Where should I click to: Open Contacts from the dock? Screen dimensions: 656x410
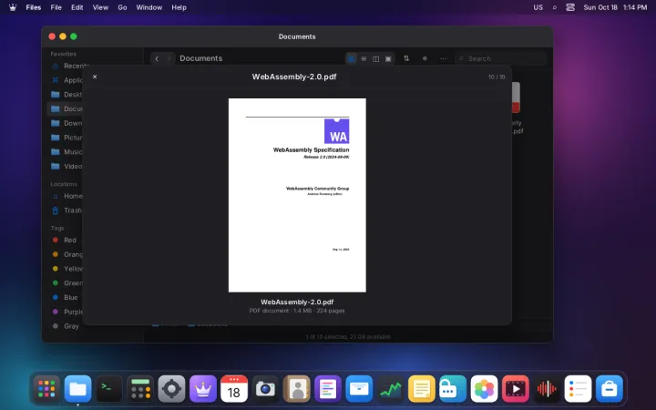(x=297, y=389)
